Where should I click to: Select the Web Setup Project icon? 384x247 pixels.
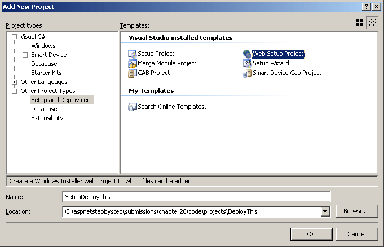point(247,54)
